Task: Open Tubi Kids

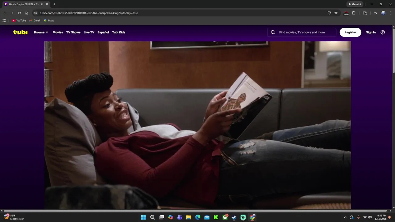Action: coord(118,32)
